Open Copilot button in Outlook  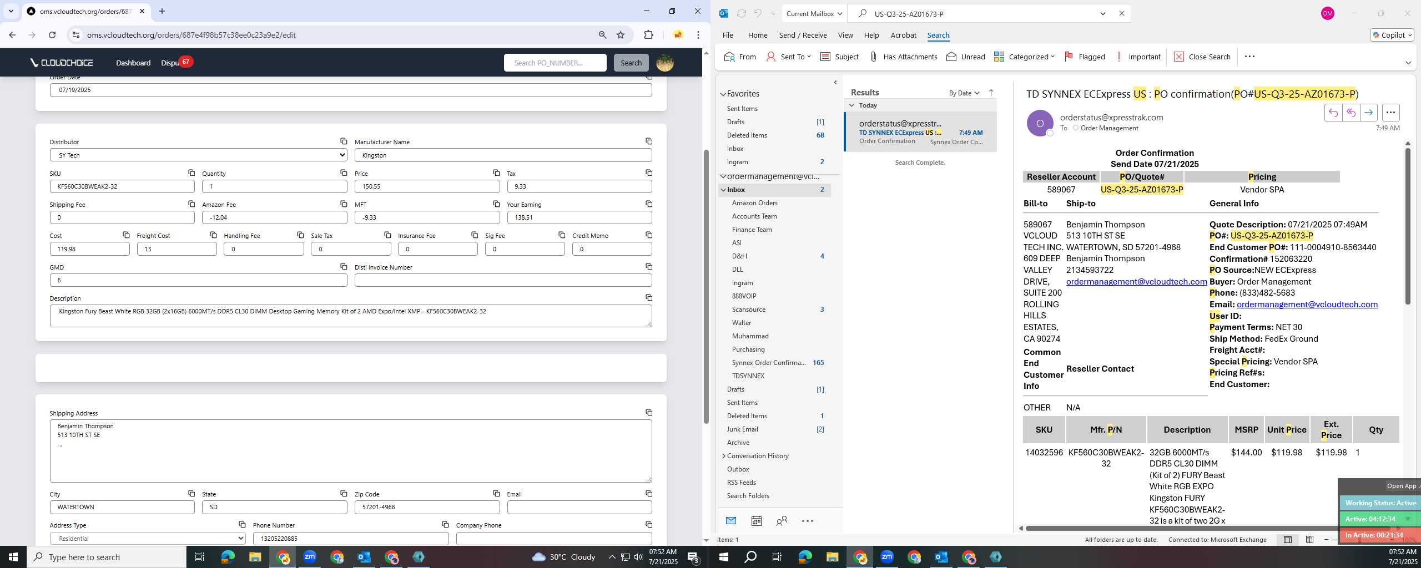[x=1392, y=35]
